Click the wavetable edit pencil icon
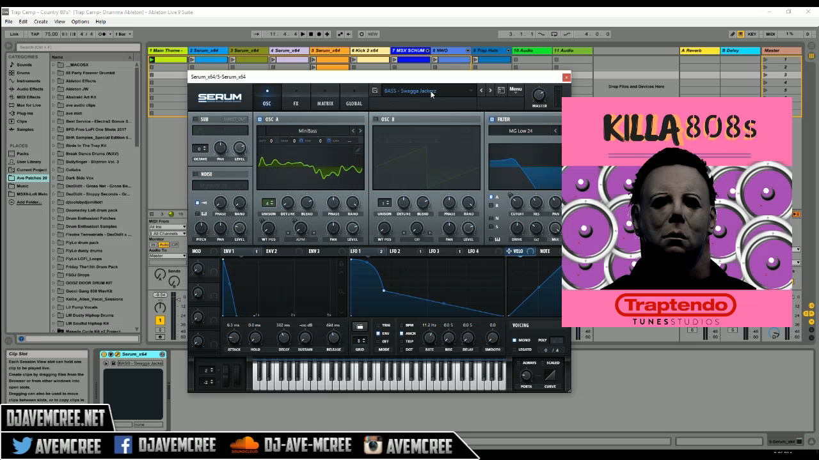The width and height of the screenshot is (819, 460). click(x=358, y=150)
